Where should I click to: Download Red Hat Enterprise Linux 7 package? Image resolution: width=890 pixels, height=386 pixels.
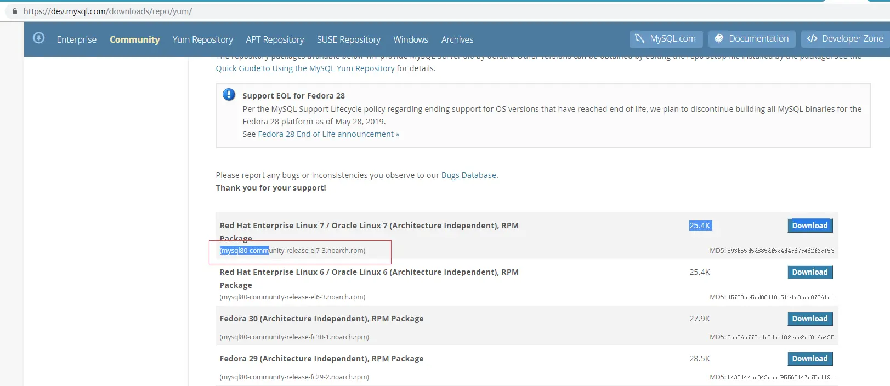pos(810,226)
